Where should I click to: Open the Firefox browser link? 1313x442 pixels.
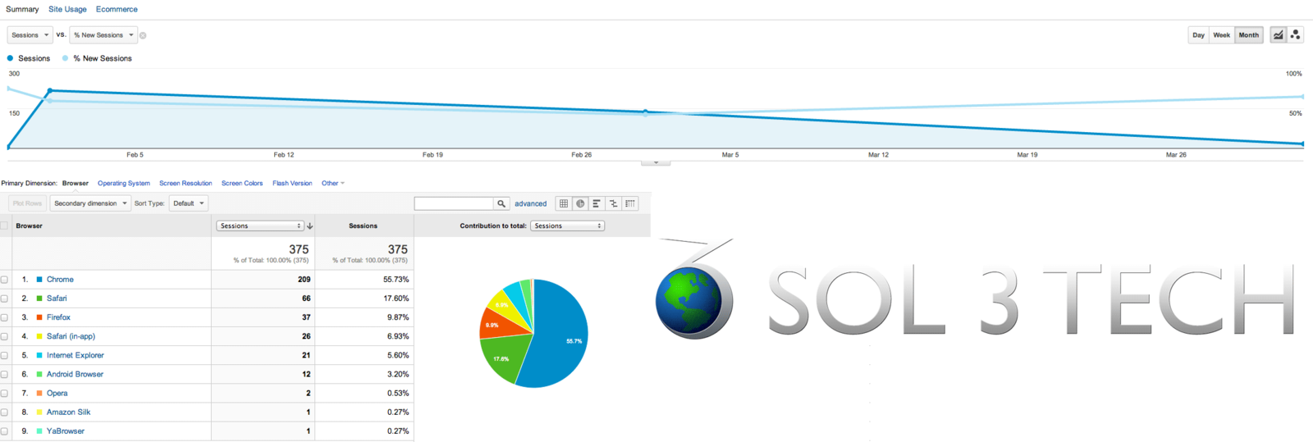point(58,317)
